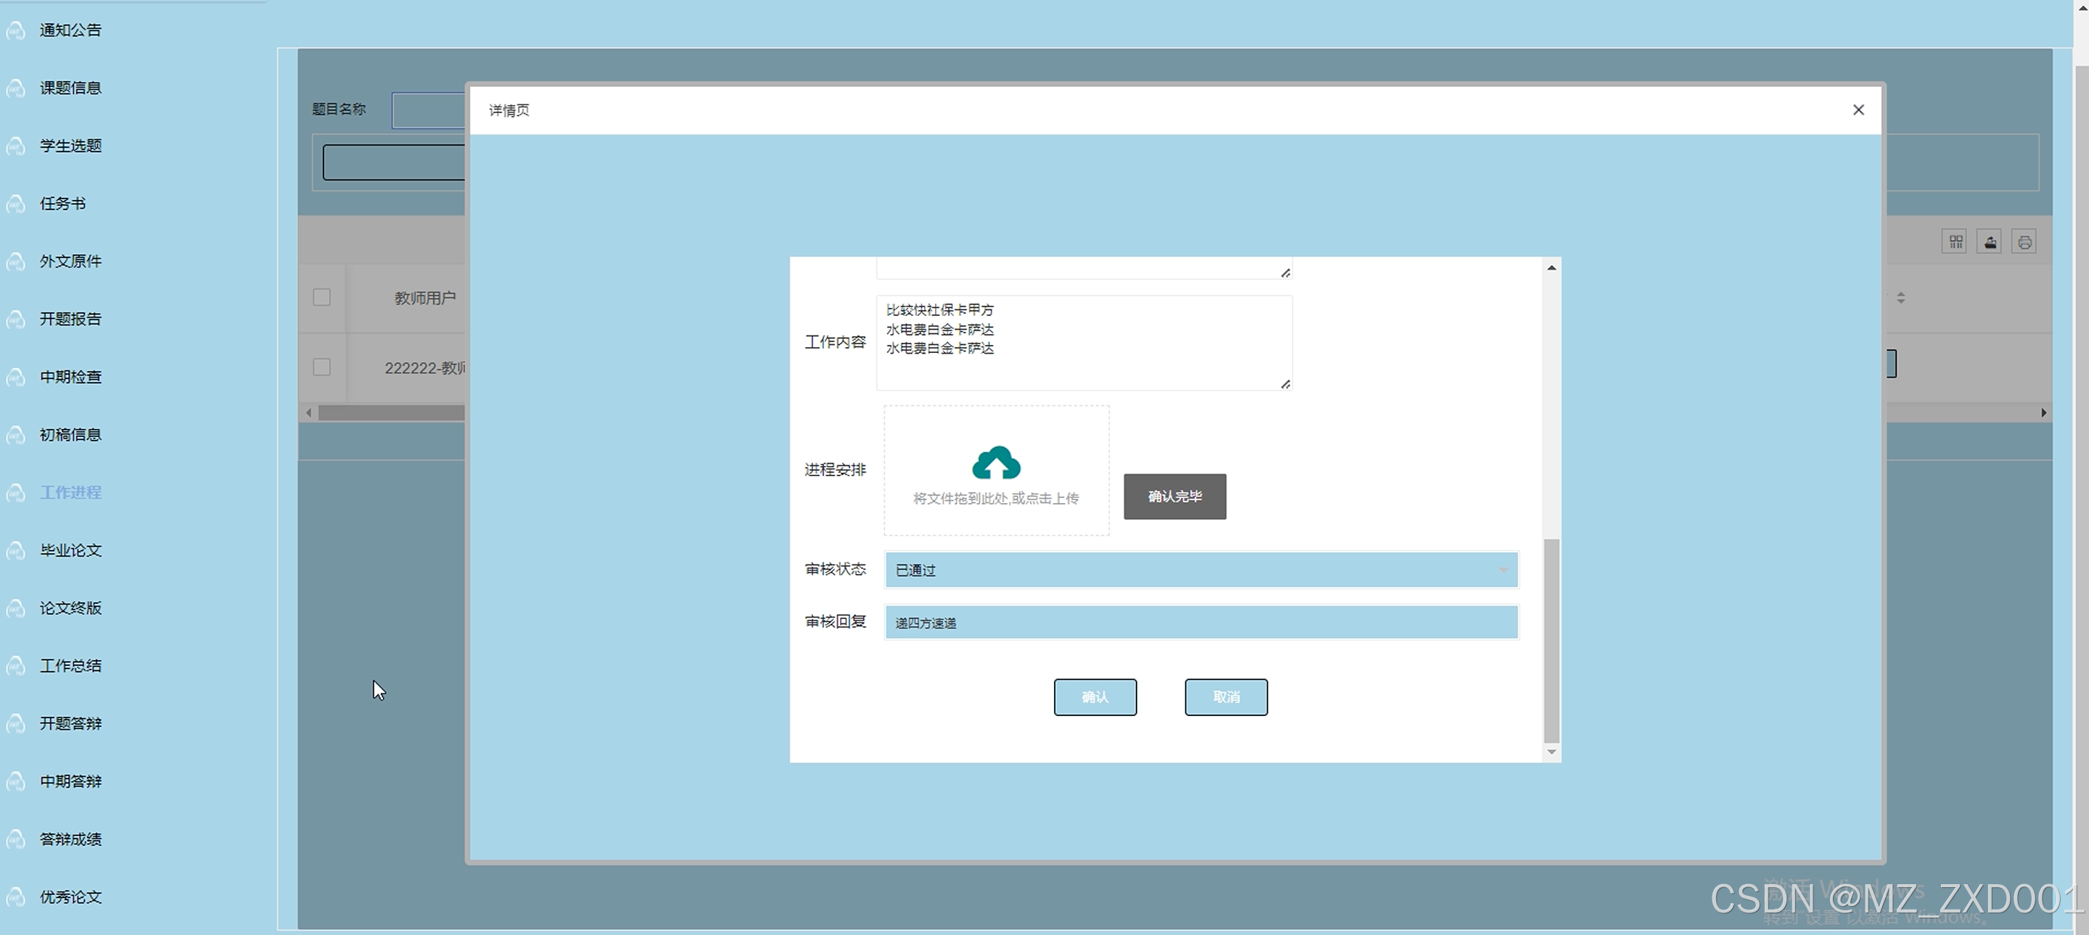Open the 开题报告 menu item
Image resolution: width=2089 pixels, height=935 pixels.
click(70, 319)
